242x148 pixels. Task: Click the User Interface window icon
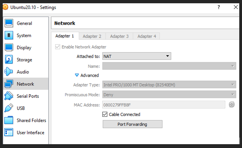click(9, 132)
